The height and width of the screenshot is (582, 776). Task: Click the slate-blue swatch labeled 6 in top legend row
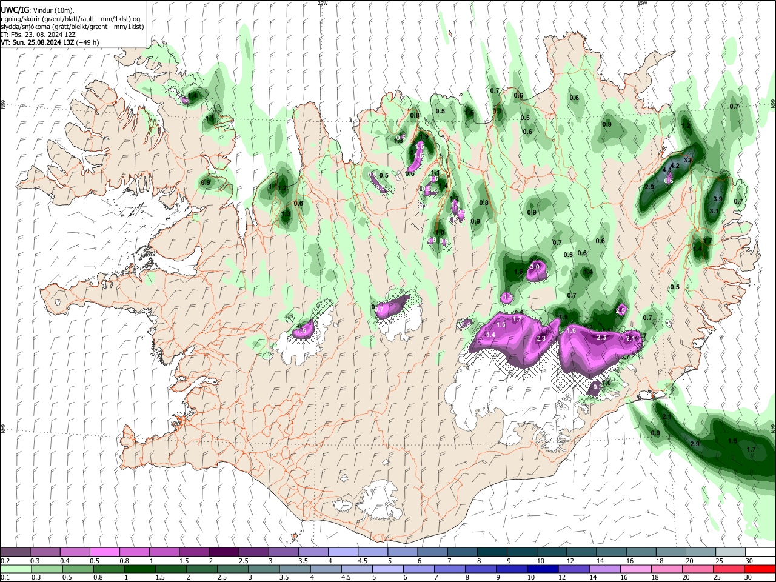tap(432, 552)
